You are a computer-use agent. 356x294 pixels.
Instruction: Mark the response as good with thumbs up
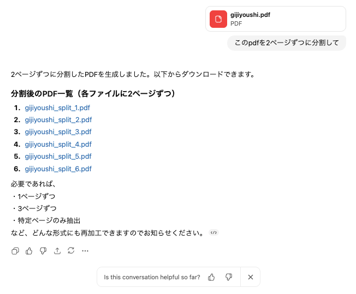(x=29, y=251)
